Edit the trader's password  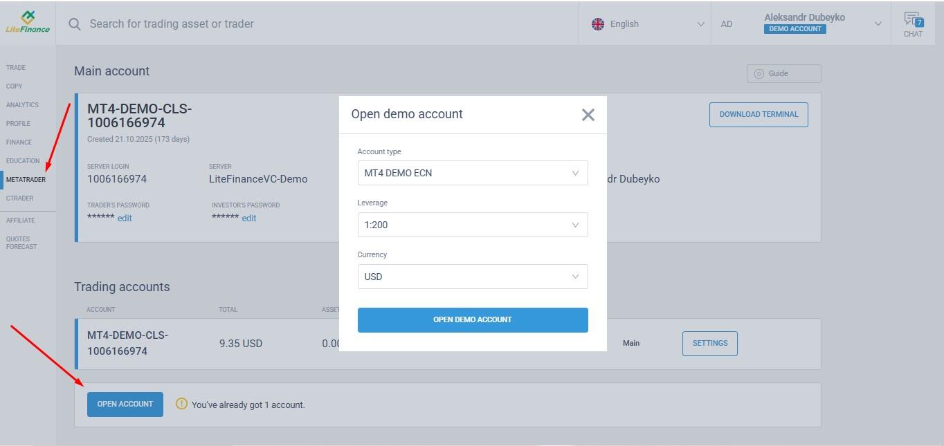[x=125, y=219]
